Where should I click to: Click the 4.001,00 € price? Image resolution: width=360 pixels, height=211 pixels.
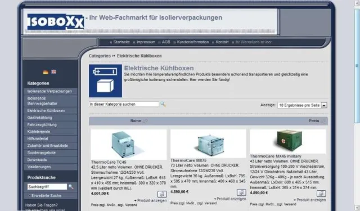(100, 194)
